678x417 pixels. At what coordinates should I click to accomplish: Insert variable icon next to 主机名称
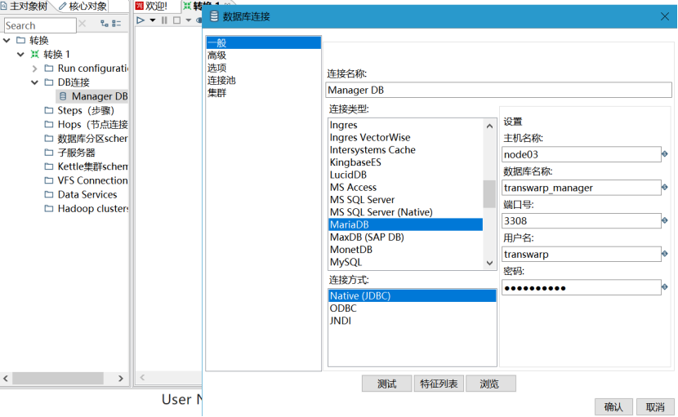(x=665, y=154)
